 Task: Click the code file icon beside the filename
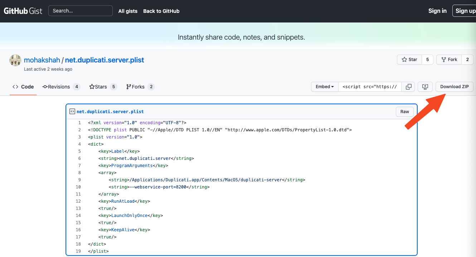point(72,111)
